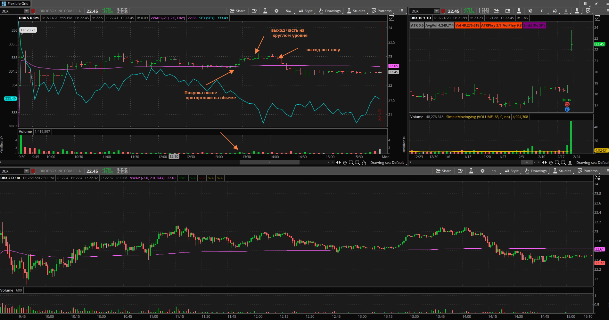Click zoom in magnifier under 5m chart
The height and width of the screenshot is (320, 609).
coord(351,163)
